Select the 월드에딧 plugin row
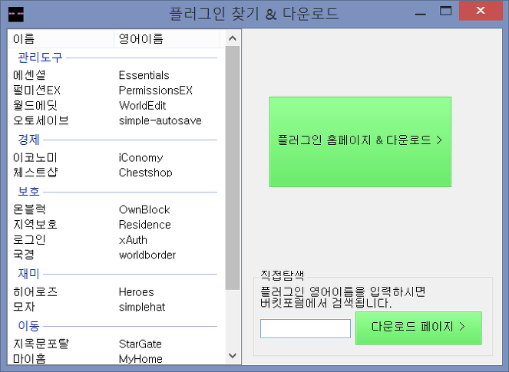The height and width of the screenshot is (372, 509). click(x=116, y=105)
